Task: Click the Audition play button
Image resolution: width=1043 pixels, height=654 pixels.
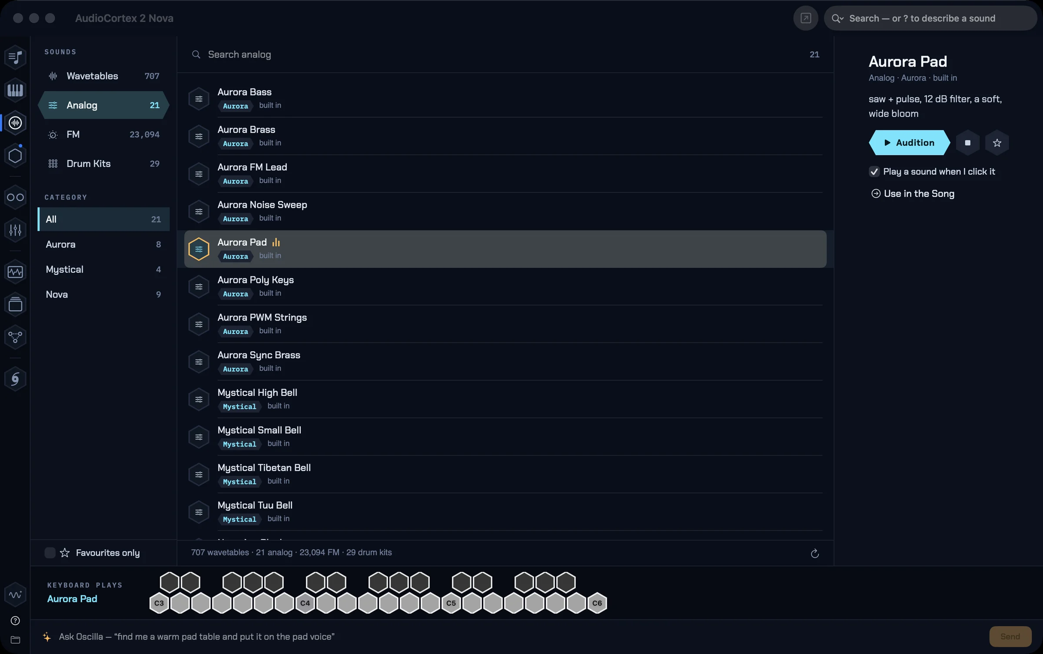Action: pos(909,143)
